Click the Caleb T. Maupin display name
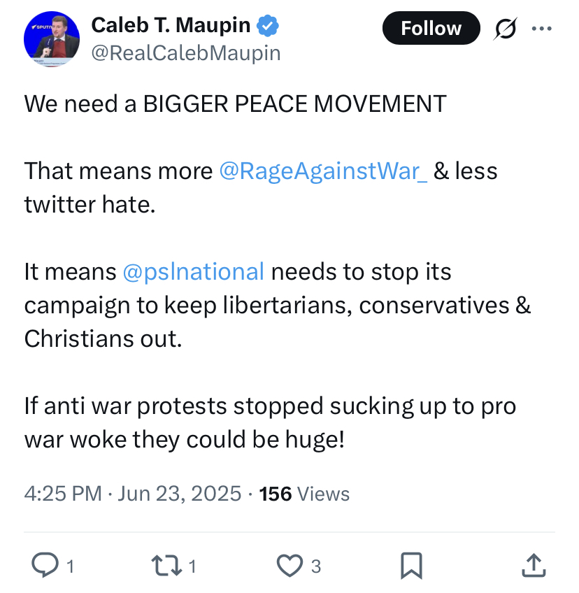The width and height of the screenshot is (579, 593). (171, 25)
